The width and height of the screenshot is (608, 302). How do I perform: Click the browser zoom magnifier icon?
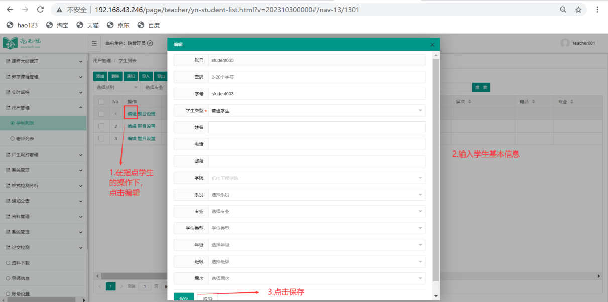tap(563, 10)
